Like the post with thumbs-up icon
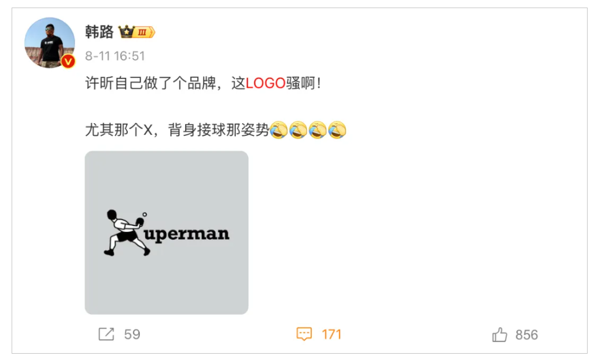The width and height of the screenshot is (594, 363). pyautogui.click(x=499, y=335)
